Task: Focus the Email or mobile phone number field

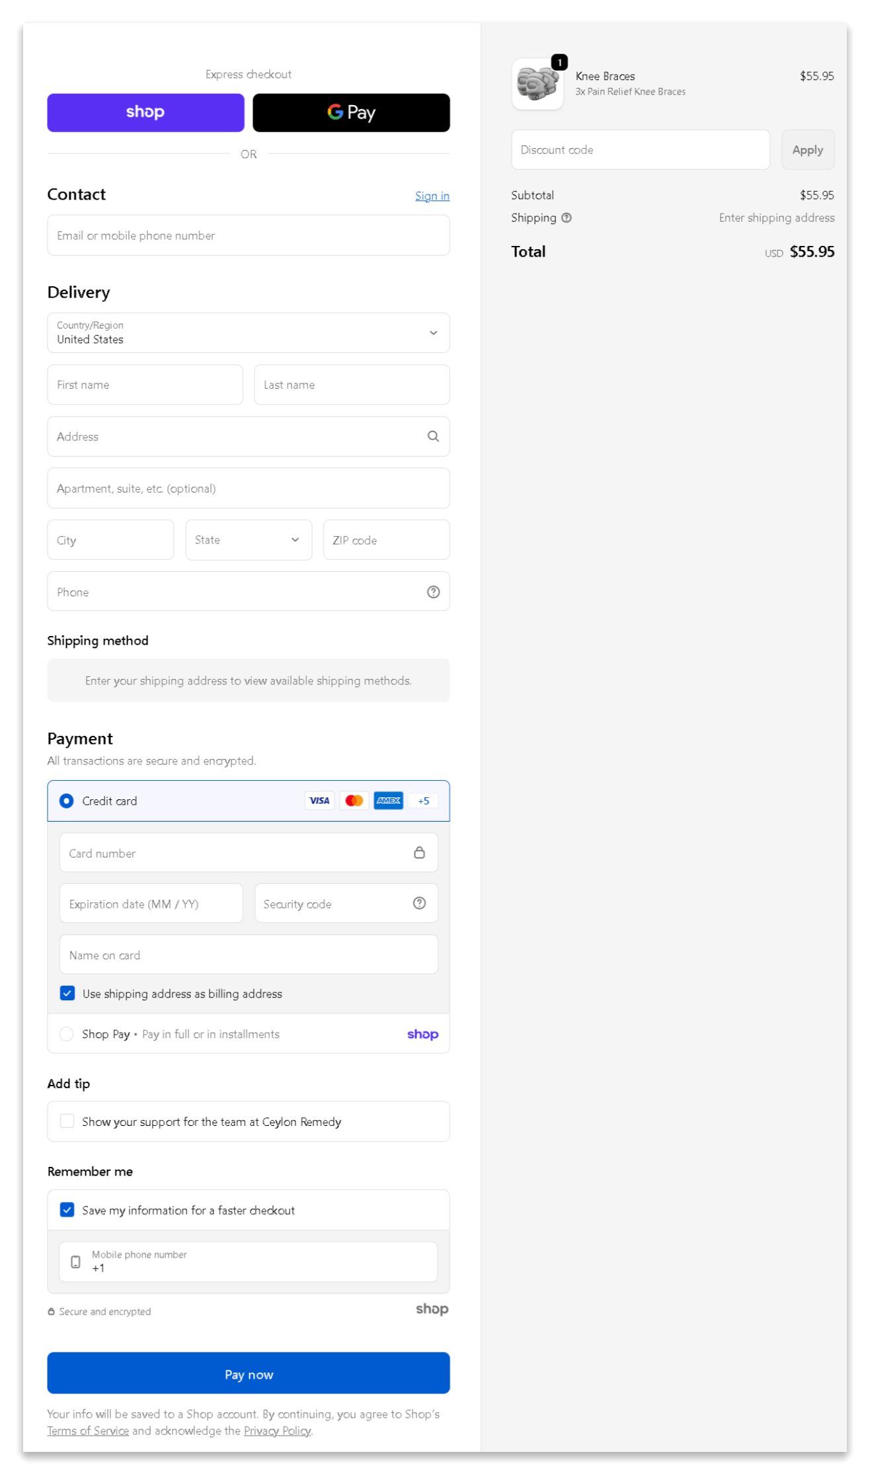Action: click(249, 235)
